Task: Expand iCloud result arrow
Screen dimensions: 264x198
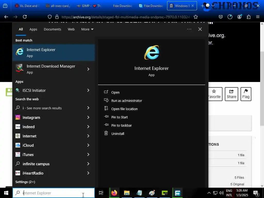Action: coord(88,145)
